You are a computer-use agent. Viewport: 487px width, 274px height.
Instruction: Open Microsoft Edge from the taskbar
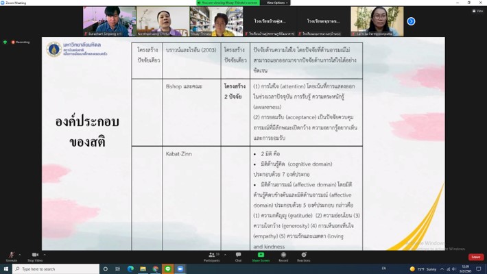pos(131,269)
